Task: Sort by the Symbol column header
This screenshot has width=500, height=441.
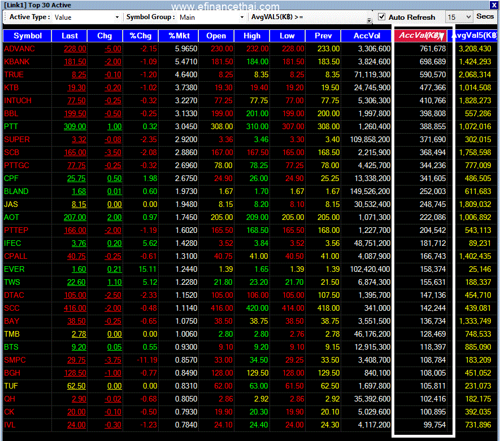Action: [27, 36]
